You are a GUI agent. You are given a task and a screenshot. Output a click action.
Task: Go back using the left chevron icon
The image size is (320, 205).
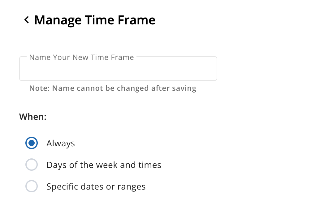tap(27, 20)
